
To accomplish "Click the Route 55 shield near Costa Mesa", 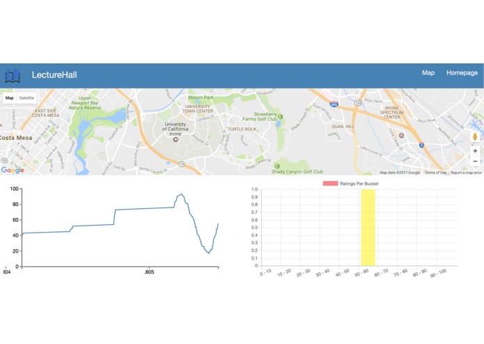I will pos(4,160).
